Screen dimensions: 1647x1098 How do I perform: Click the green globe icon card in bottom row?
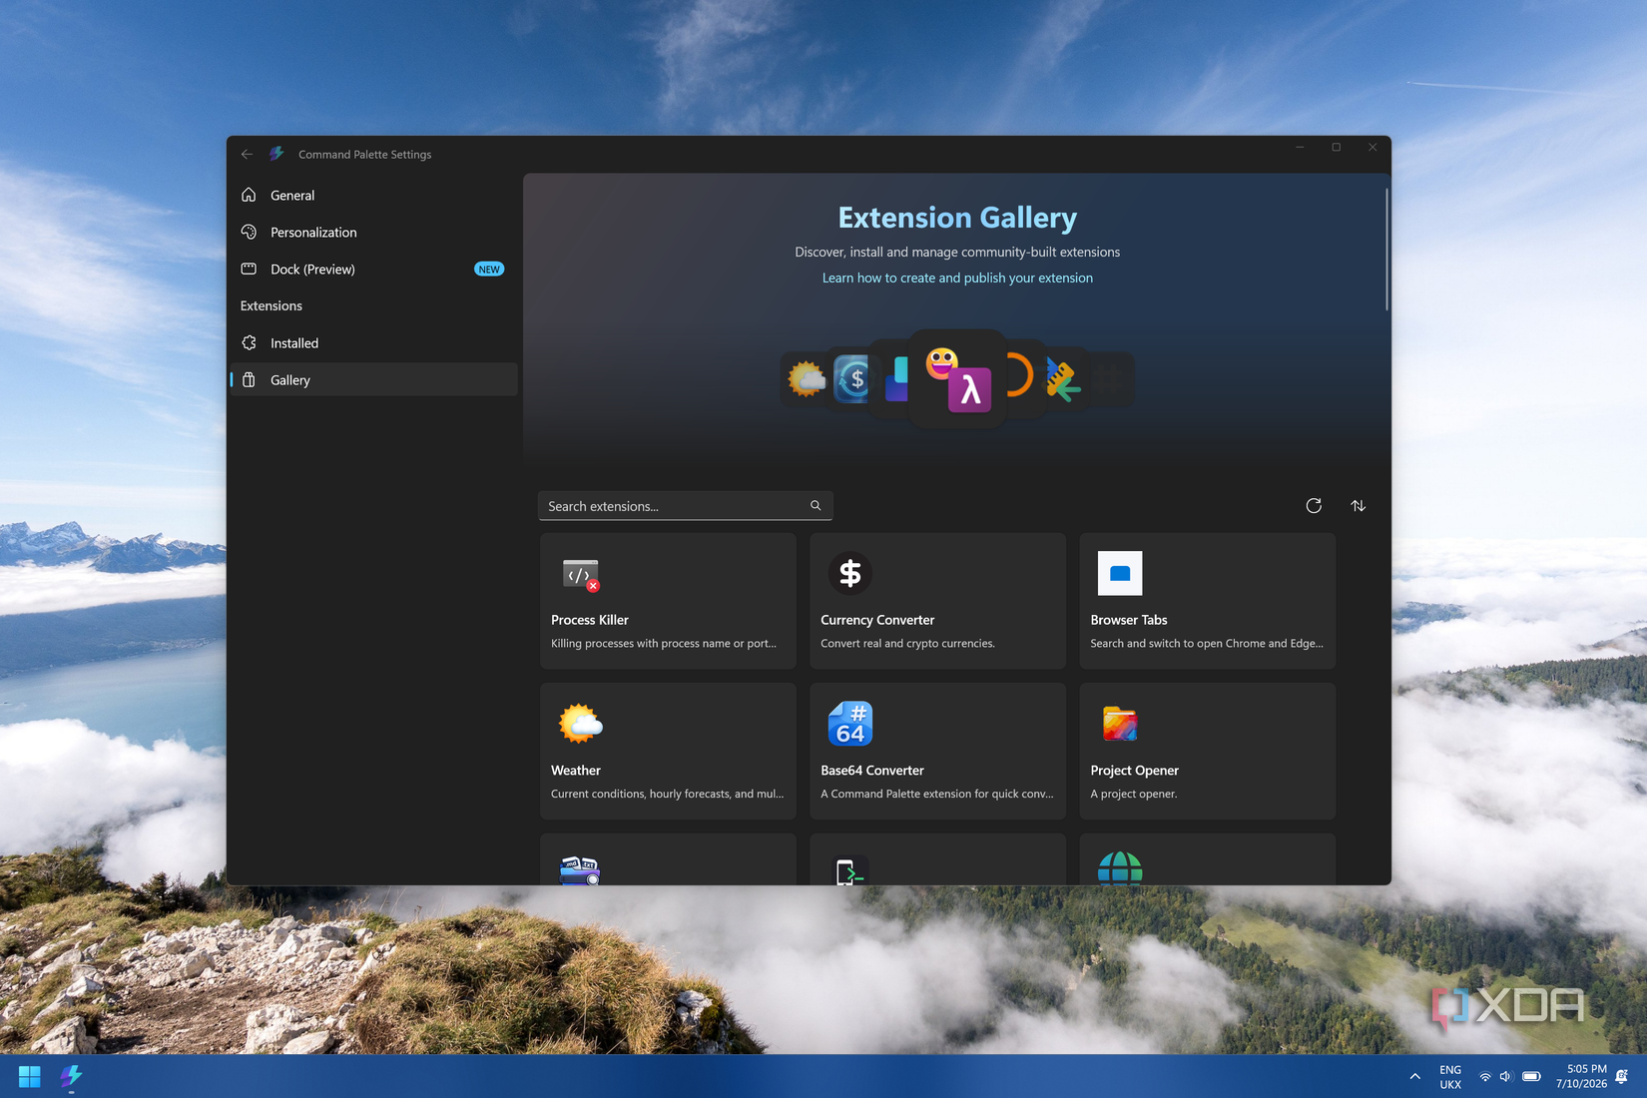1208,859
